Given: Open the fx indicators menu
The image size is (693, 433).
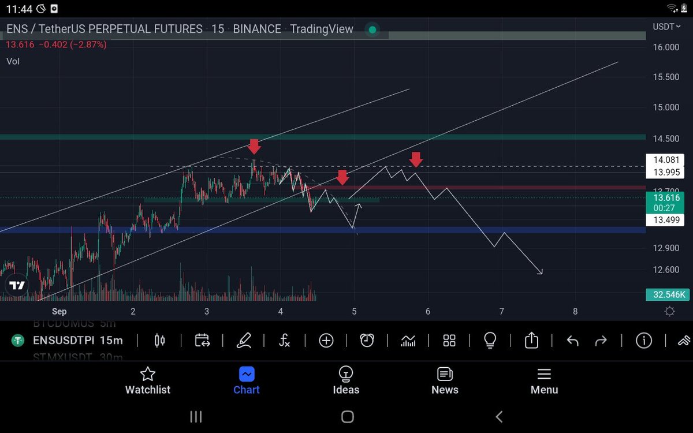Looking at the screenshot, I should pyautogui.click(x=284, y=341).
